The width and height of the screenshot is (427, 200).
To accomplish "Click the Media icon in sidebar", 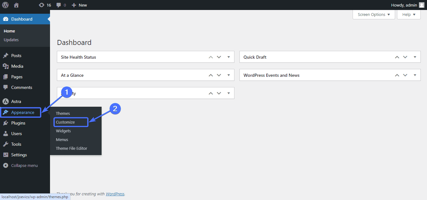I will pos(6,66).
